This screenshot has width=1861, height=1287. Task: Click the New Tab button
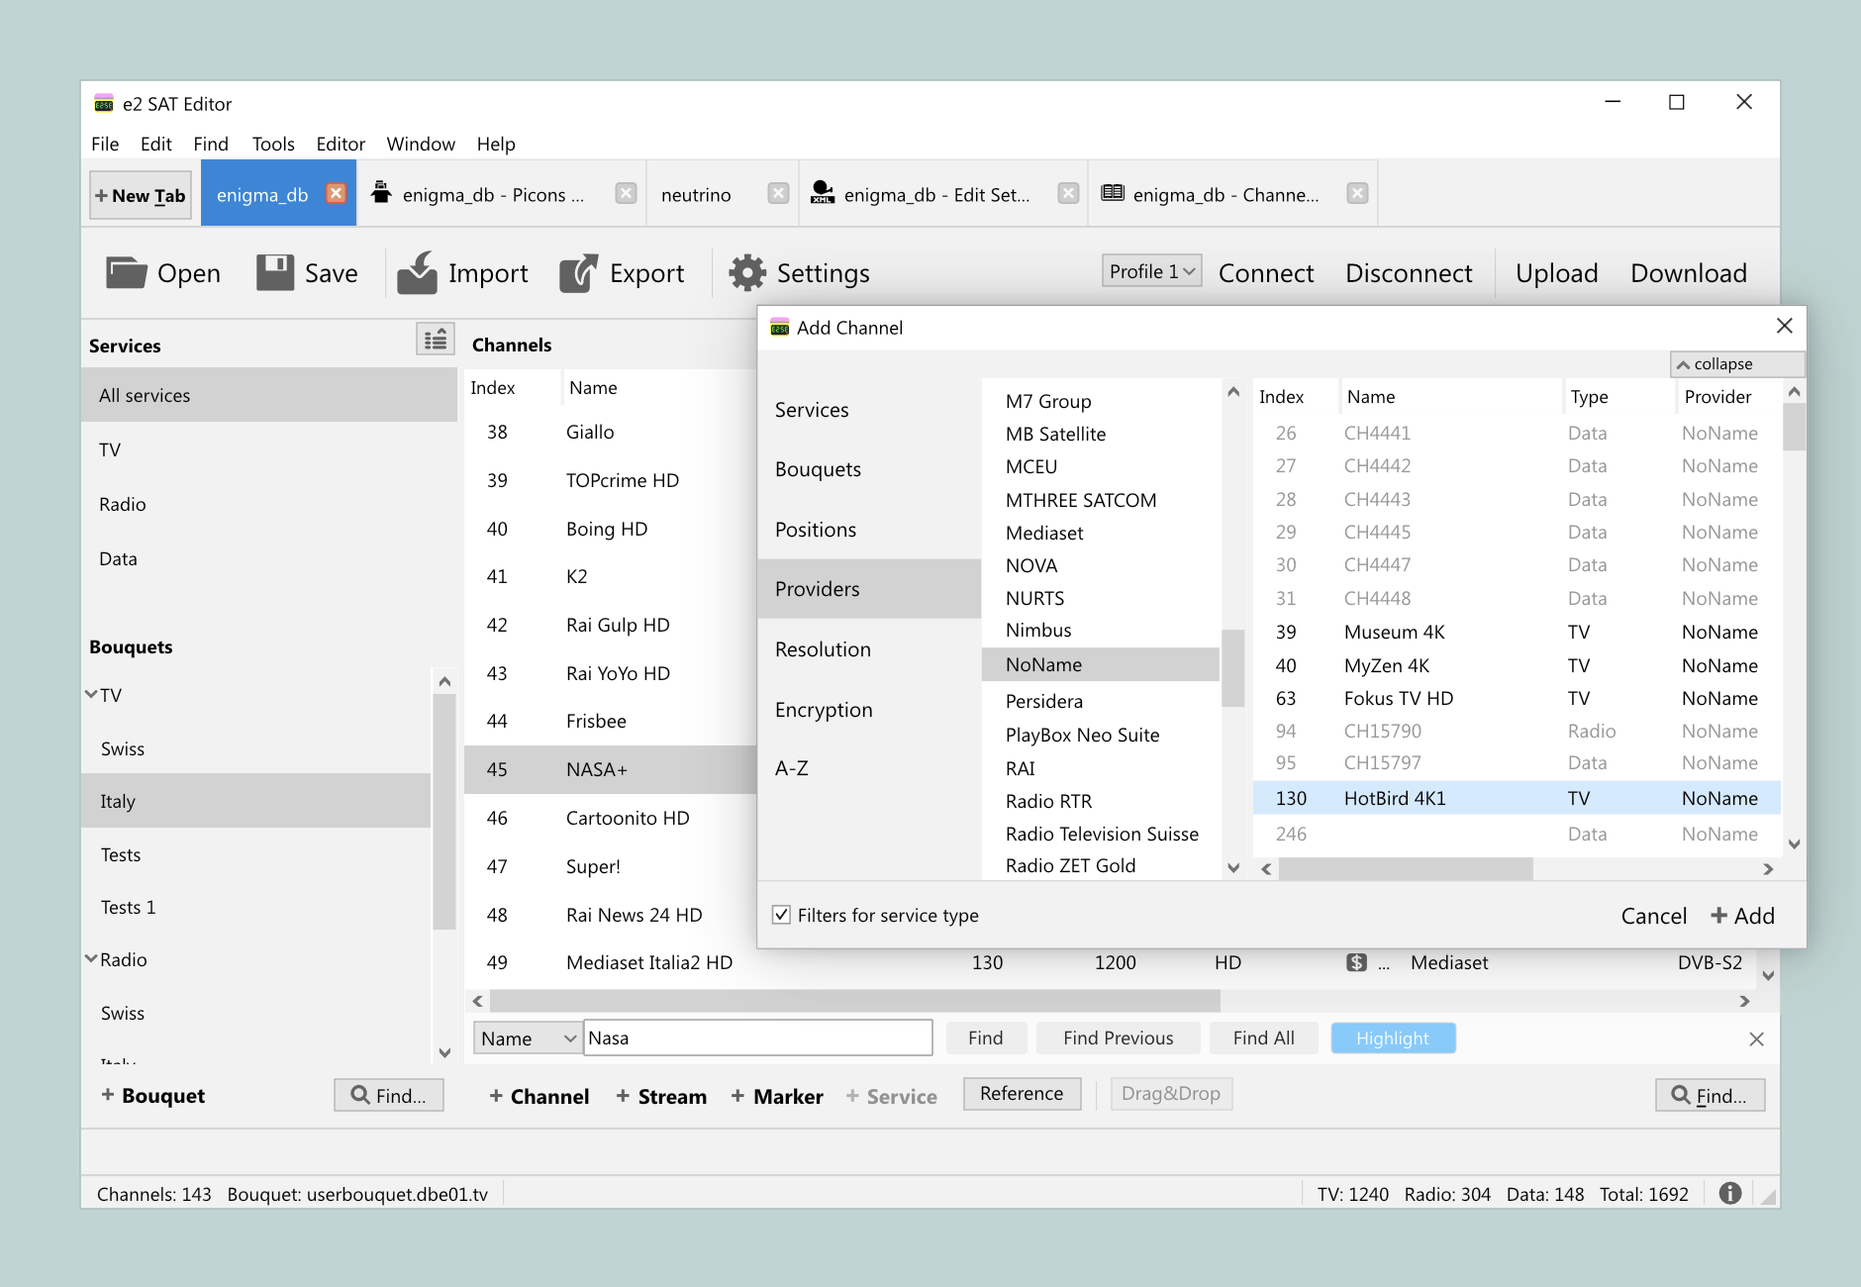(141, 195)
